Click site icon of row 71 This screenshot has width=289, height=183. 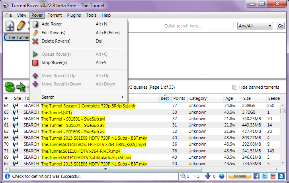pos(16,151)
